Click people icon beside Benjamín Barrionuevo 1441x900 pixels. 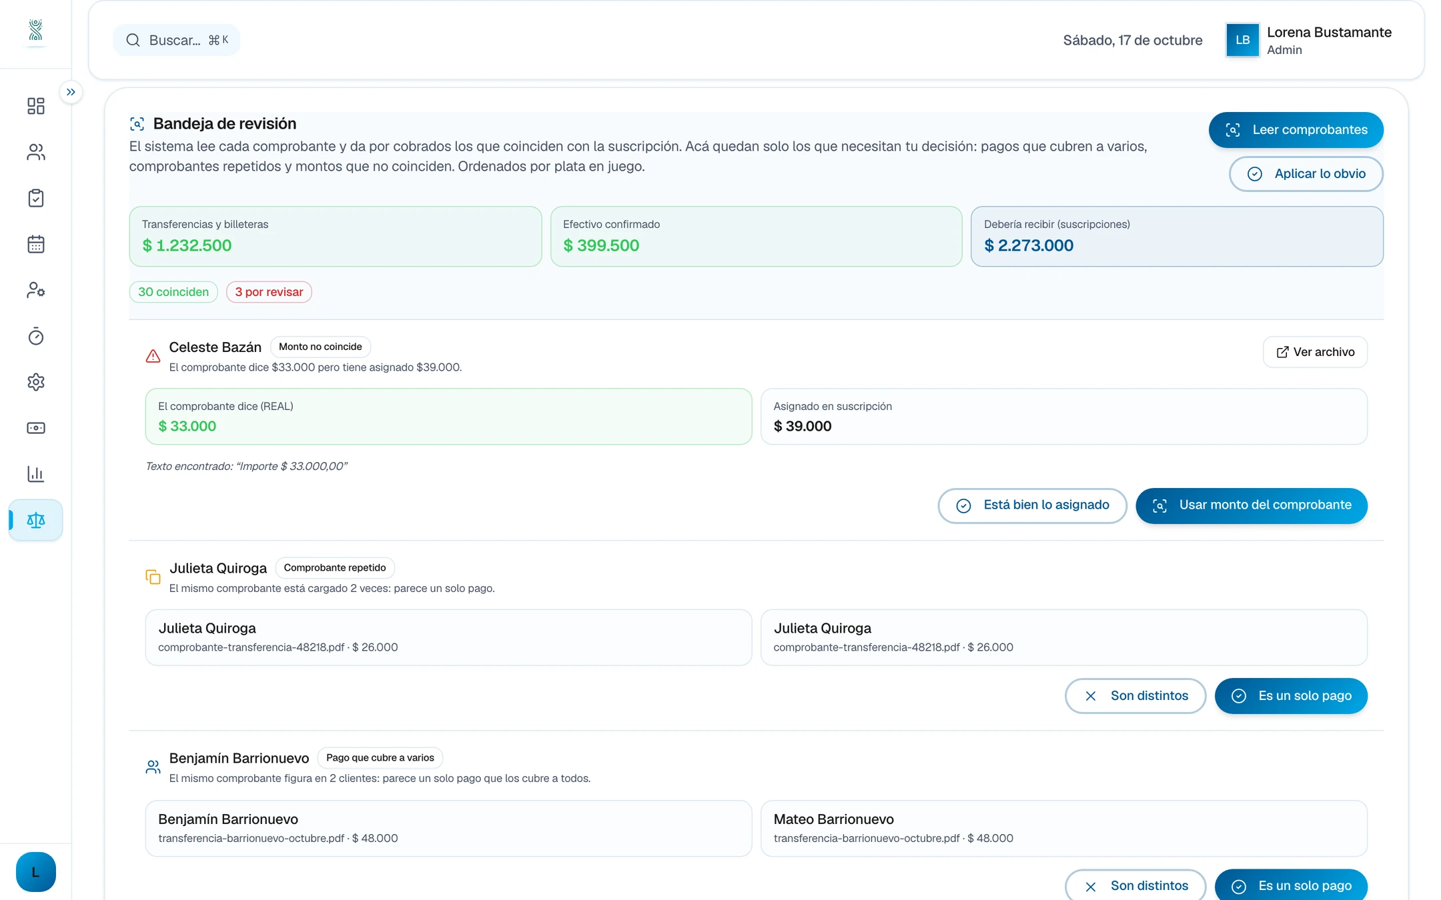click(x=153, y=767)
